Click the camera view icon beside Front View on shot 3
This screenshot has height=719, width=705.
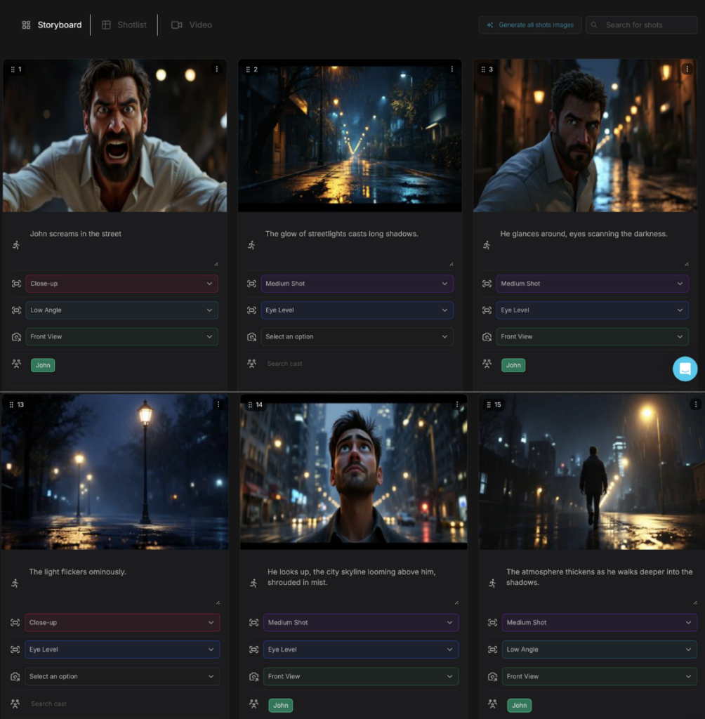[x=486, y=336]
